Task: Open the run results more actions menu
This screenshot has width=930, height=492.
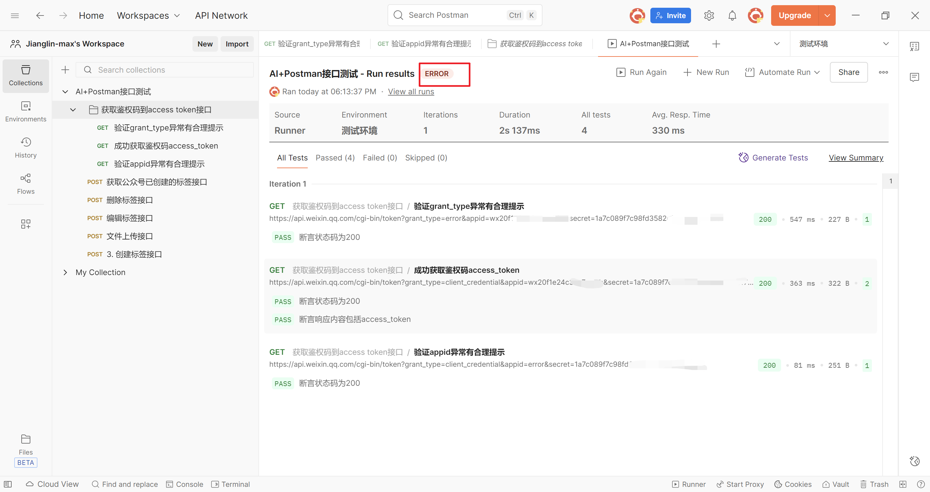Action: 883,72
